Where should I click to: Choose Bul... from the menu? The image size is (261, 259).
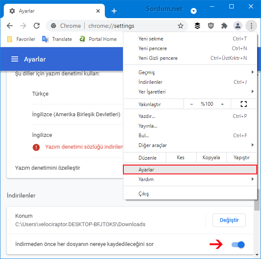click(190, 136)
